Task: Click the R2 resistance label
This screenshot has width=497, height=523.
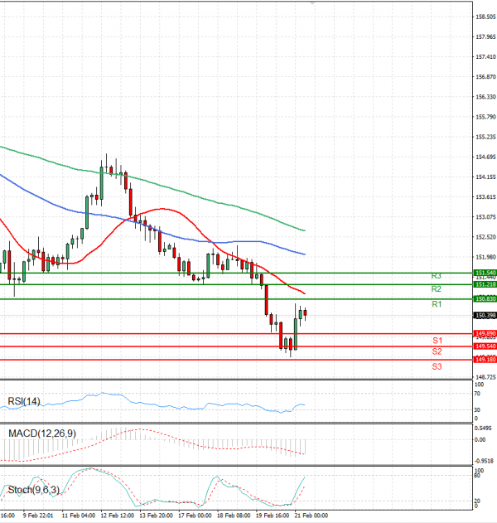Action: [436, 288]
